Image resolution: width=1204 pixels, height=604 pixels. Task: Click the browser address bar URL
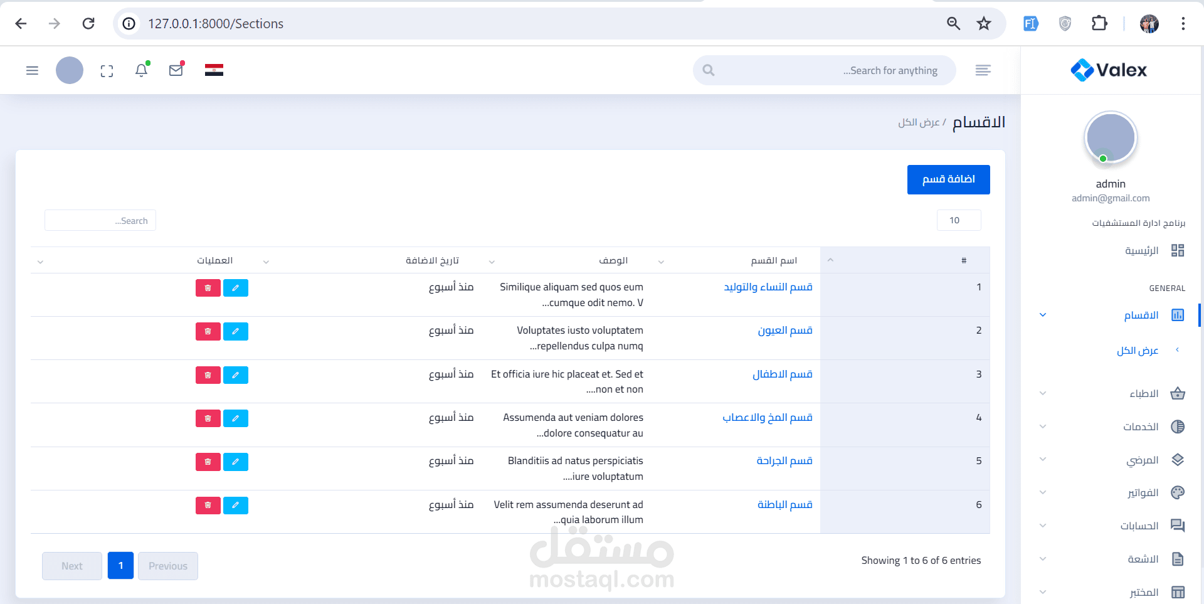[x=216, y=23]
